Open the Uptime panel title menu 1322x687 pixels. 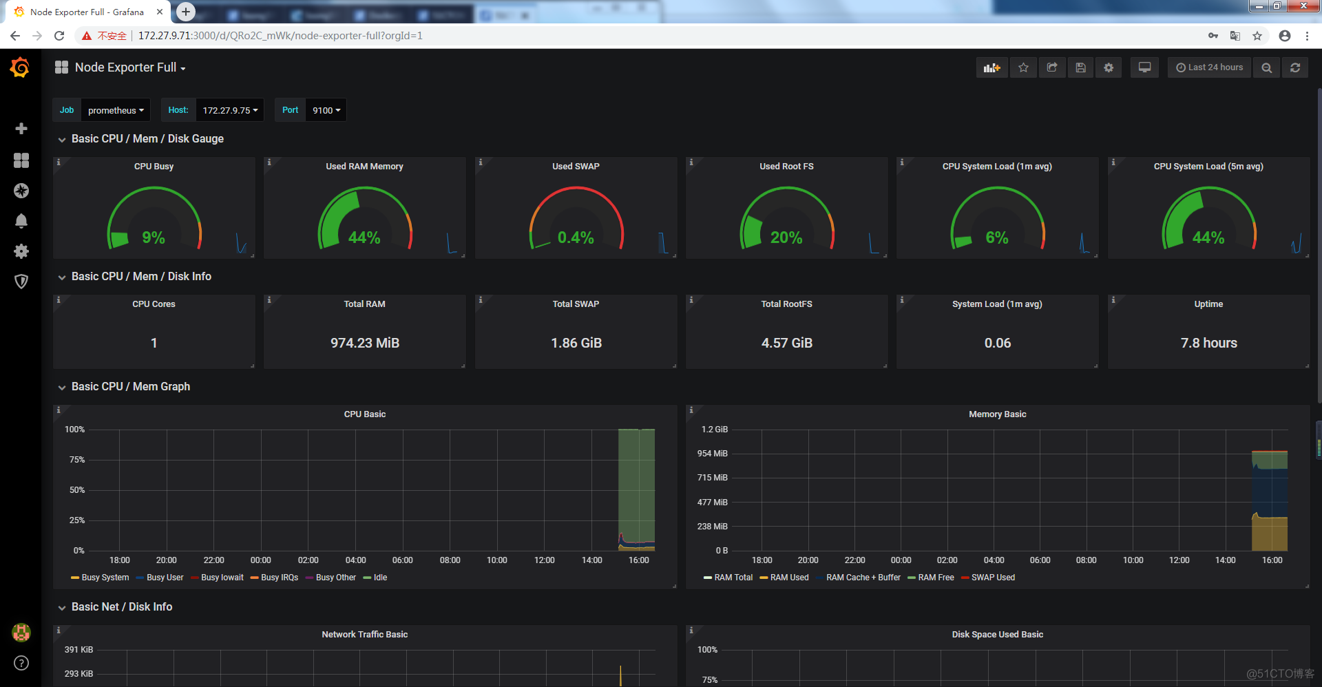[1208, 304]
